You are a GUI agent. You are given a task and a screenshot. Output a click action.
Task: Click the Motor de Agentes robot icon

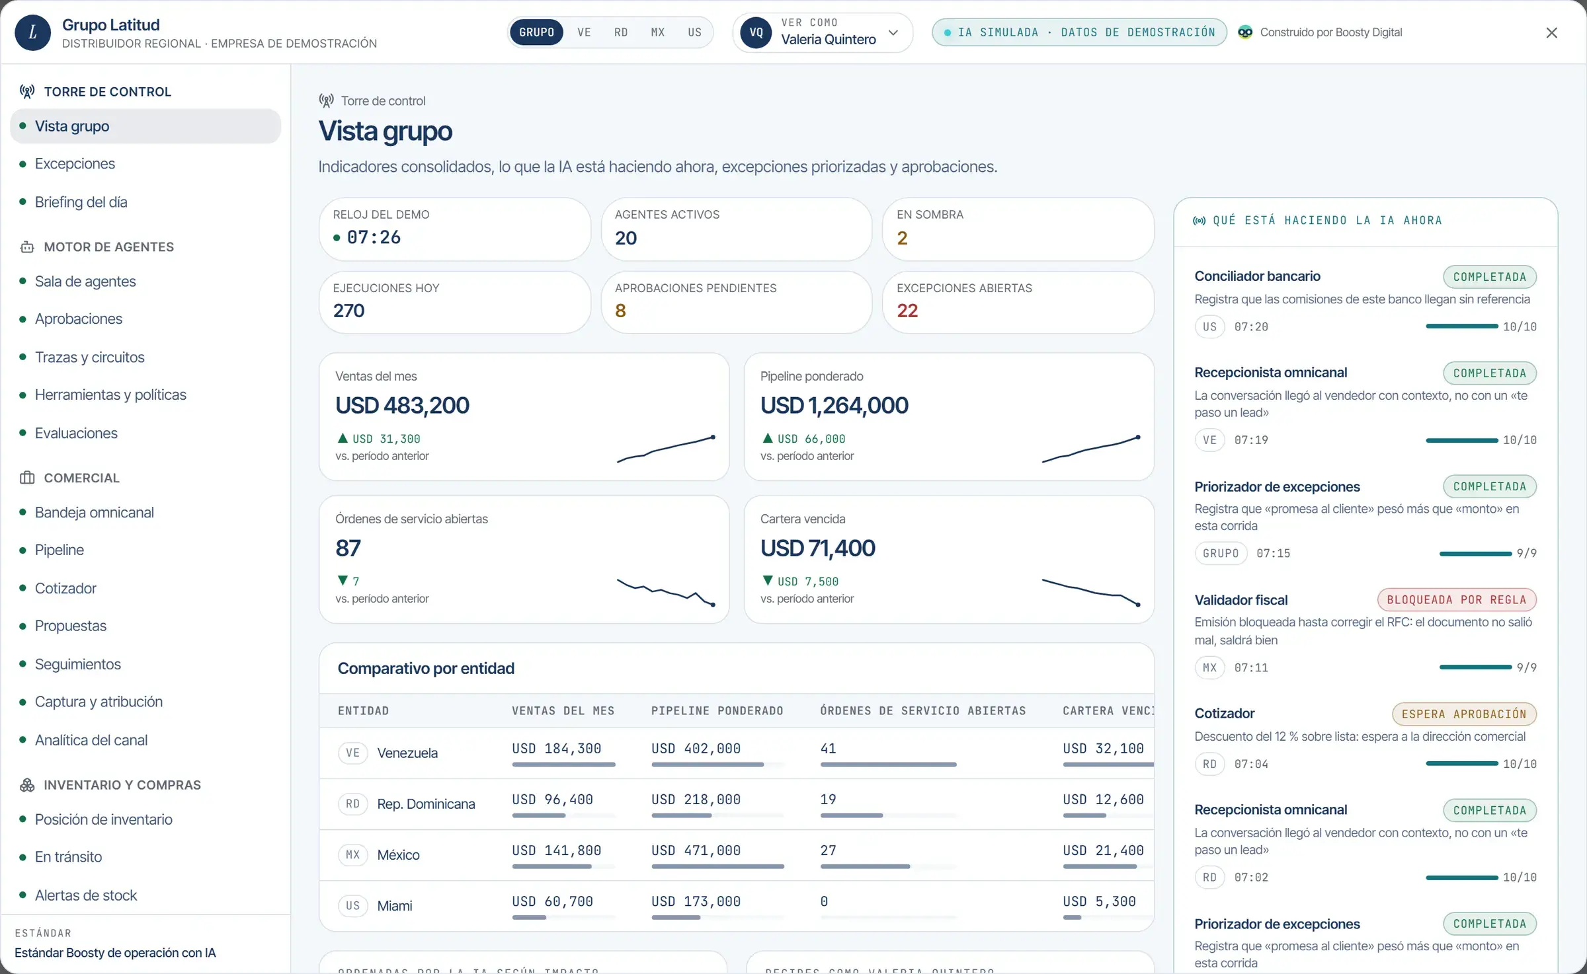tap(27, 247)
